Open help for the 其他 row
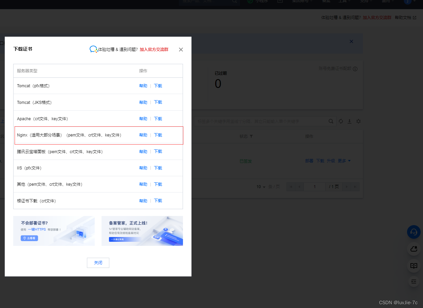423x308 pixels. [143, 184]
